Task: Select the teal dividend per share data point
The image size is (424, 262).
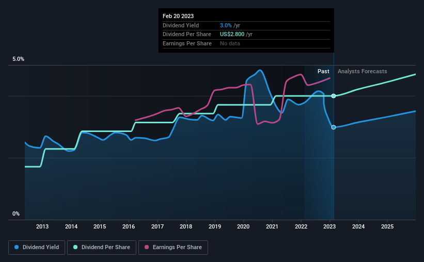Action: [x=334, y=96]
